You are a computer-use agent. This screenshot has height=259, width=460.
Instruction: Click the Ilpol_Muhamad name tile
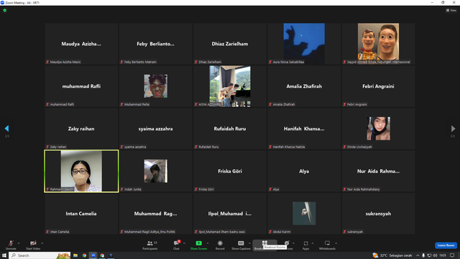pos(230,214)
